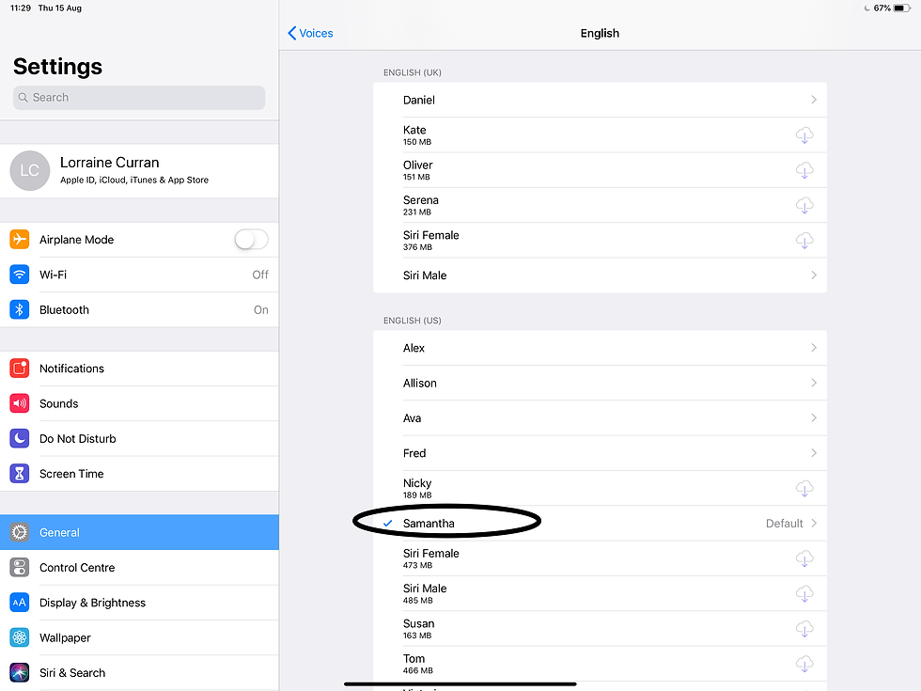Open Allison voice details chevron
The width and height of the screenshot is (921, 691).
tap(814, 384)
